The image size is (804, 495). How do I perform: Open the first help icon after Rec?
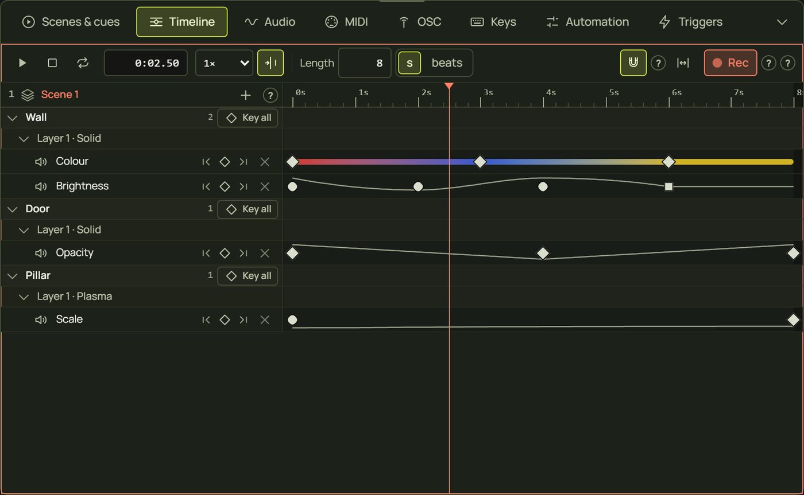[768, 63]
